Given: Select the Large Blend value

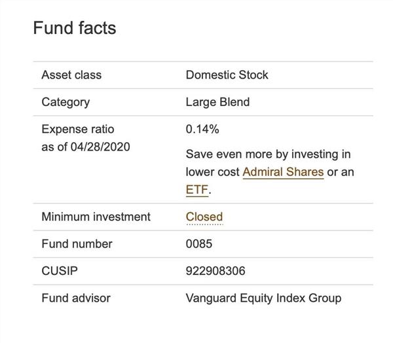Looking at the screenshot, I should click(217, 102).
